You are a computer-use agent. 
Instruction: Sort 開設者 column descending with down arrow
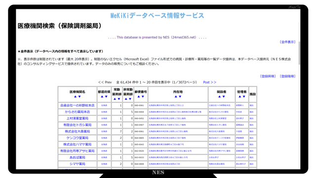[x=224, y=97]
